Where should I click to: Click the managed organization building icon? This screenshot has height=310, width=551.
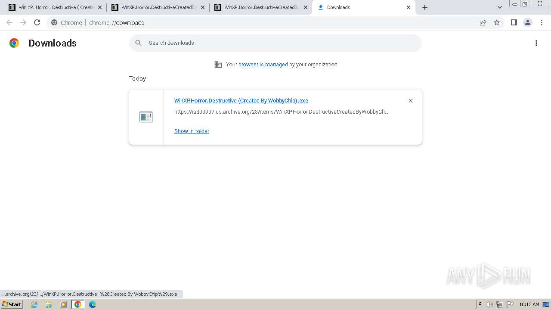click(x=218, y=65)
